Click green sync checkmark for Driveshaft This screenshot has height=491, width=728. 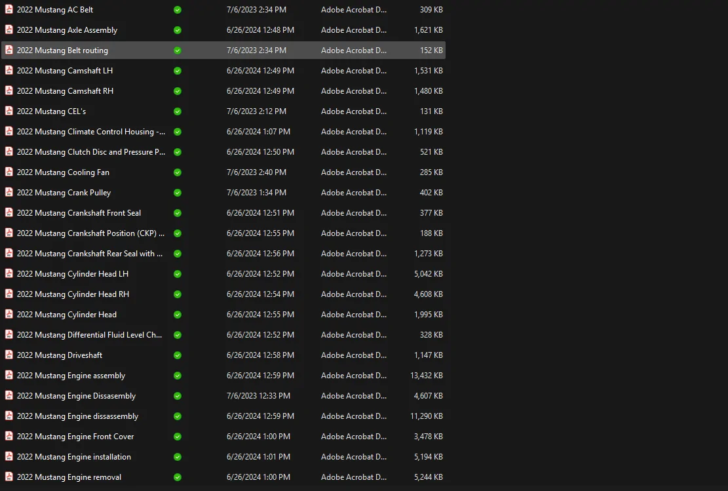click(x=178, y=355)
